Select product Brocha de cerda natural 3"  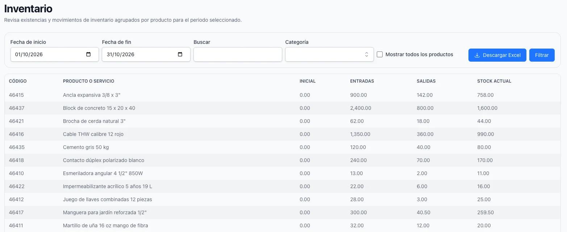click(x=94, y=121)
